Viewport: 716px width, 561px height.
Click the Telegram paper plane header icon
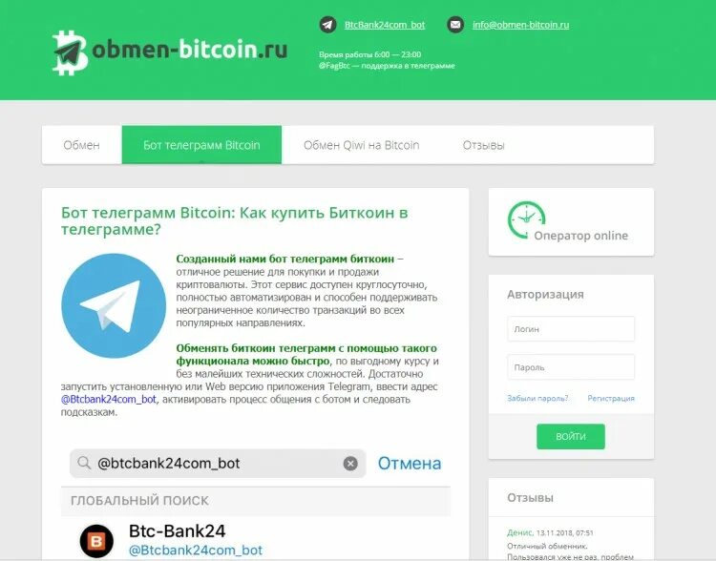[x=327, y=25]
